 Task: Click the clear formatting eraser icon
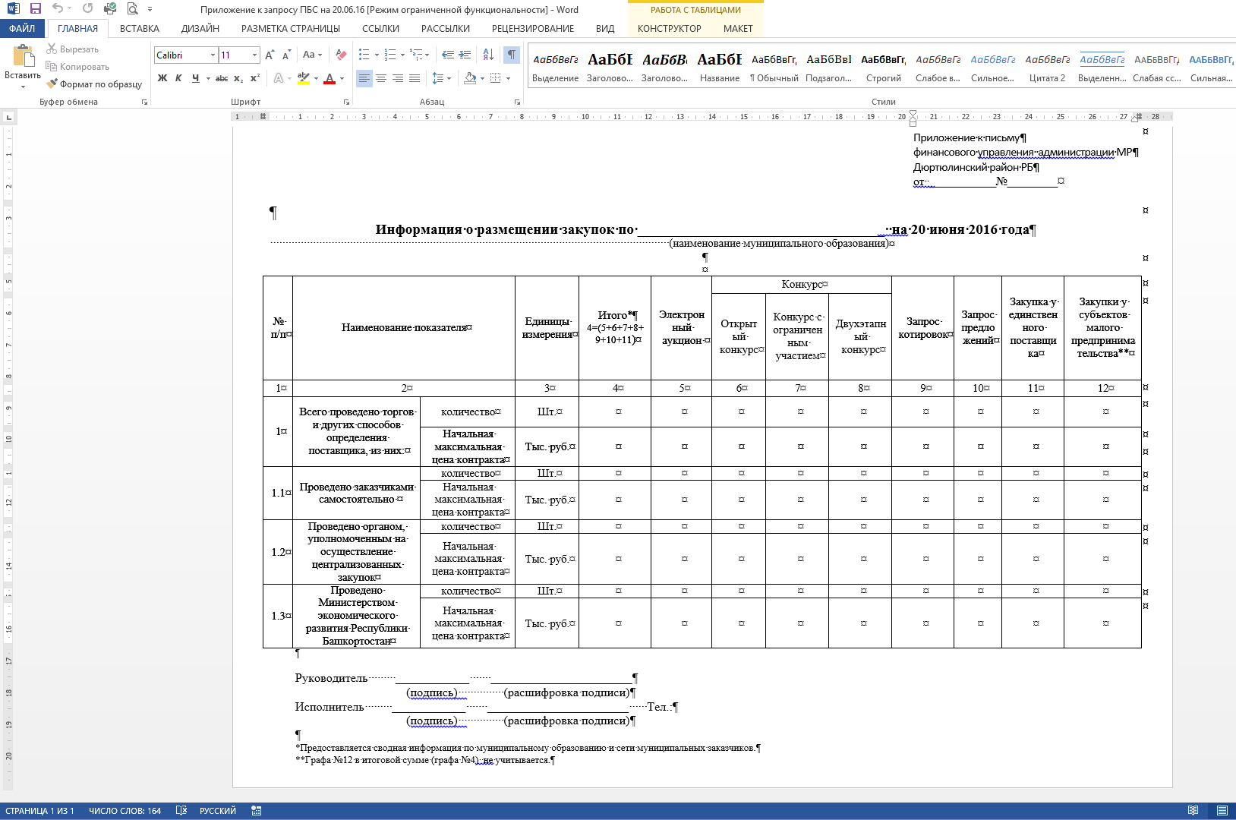point(341,55)
